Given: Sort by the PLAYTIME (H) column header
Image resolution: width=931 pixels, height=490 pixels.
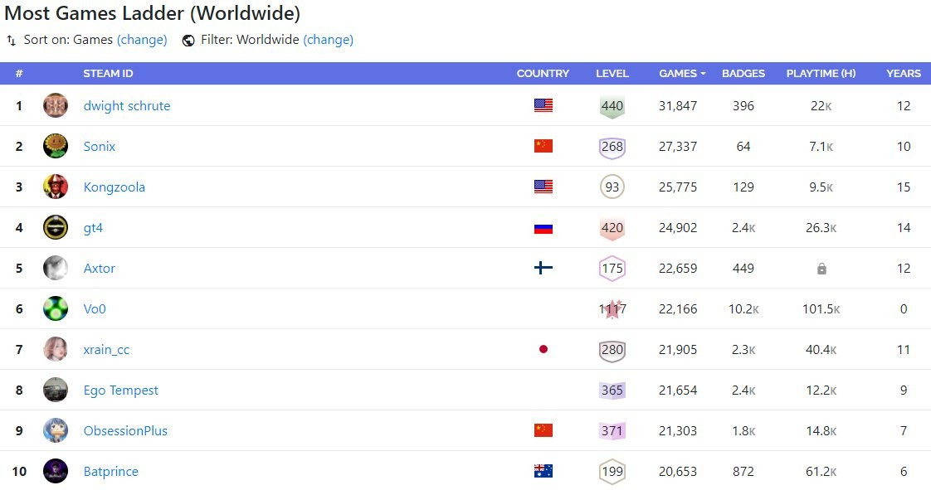Looking at the screenshot, I should 821,74.
